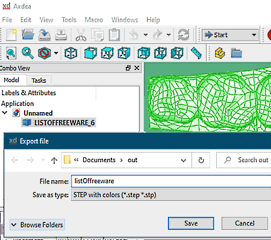The width and height of the screenshot is (271, 240).
Task: Go back in Export file dialog
Action: click(14, 160)
